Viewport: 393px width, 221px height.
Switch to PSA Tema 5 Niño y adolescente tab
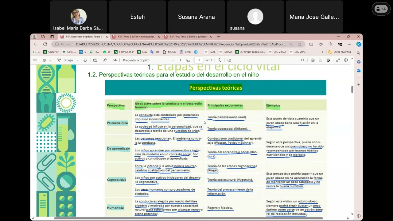click(x=136, y=37)
